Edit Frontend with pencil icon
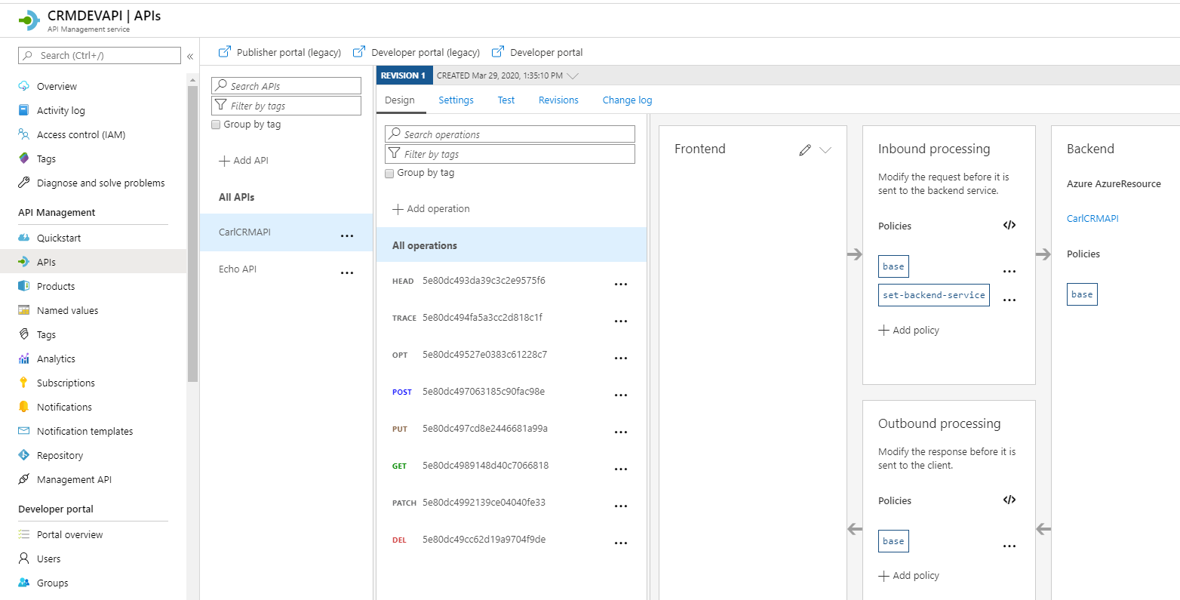This screenshot has width=1180, height=600. coord(805,150)
